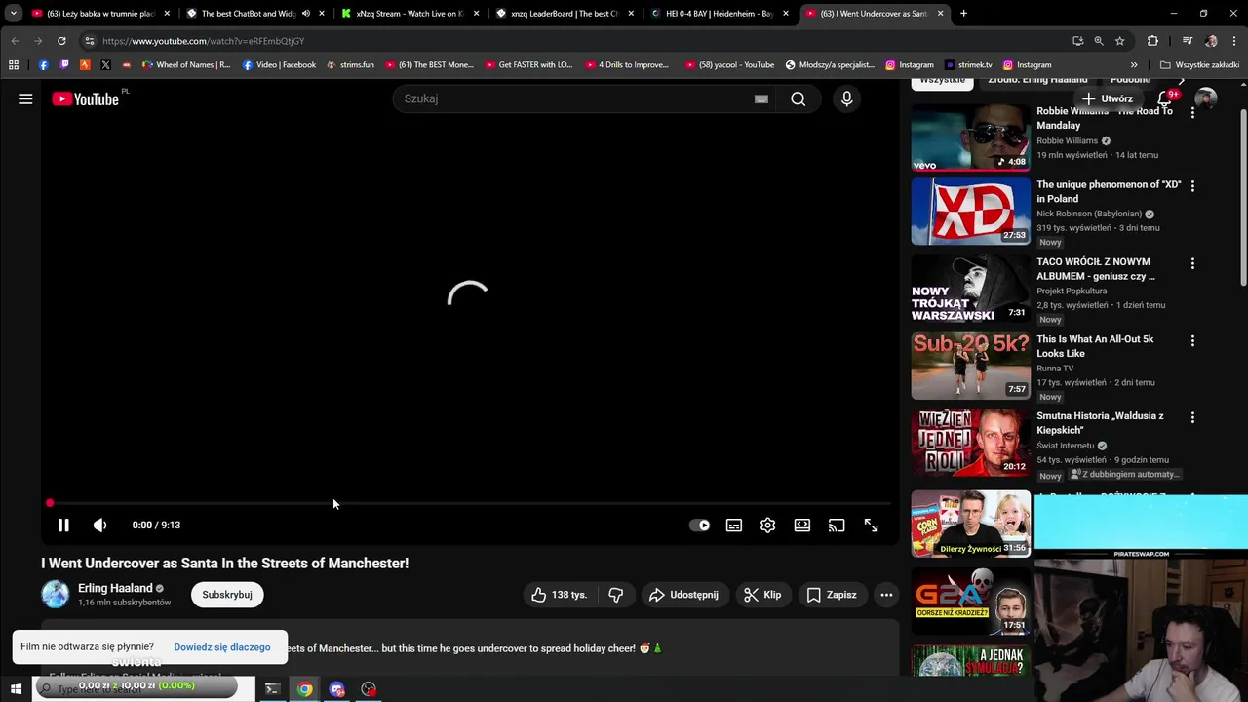Start voice search with the microphone icon
Screen dimensions: 1248x702
coord(846,98)
